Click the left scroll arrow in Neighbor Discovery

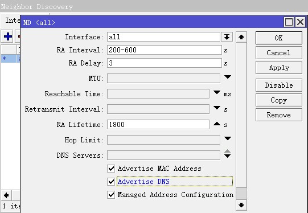point(6,195)
